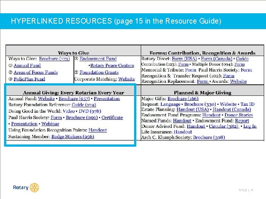This screenshot has height=199, width=266.
Task: Open the Circular (382) link
Action: [x=224, y=126]
